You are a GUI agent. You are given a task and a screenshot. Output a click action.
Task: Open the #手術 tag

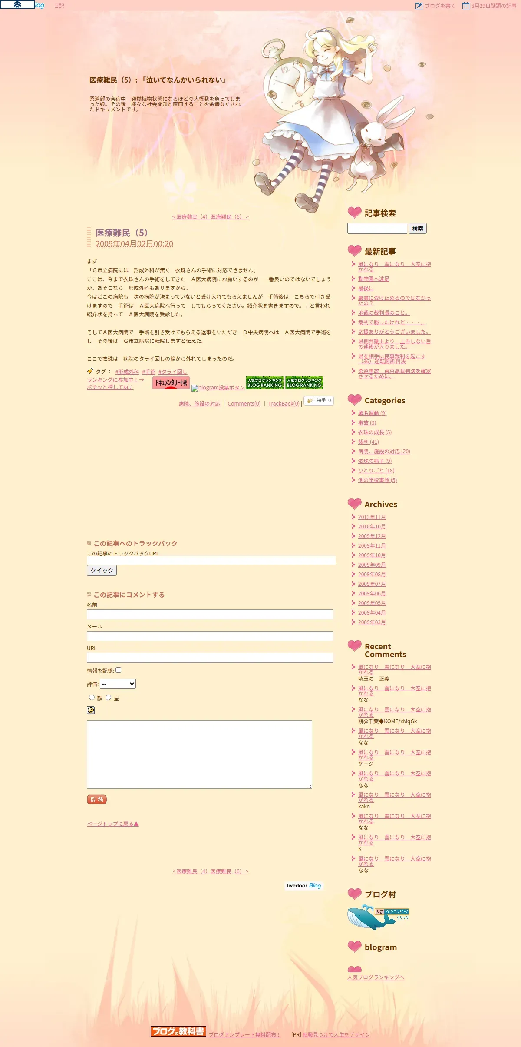(x=149, y=372)
